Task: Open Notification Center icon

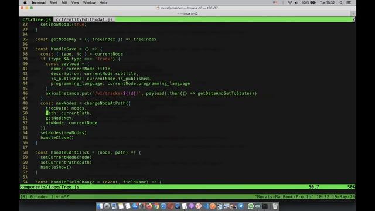Action: click(x=349, y=2)
